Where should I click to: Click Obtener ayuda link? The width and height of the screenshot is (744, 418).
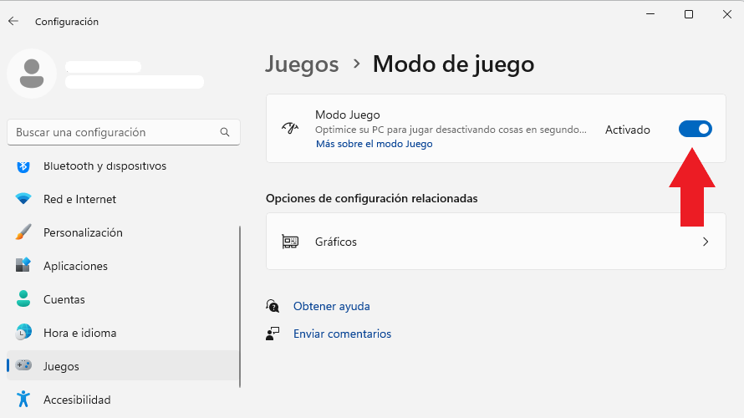(332, 306)
